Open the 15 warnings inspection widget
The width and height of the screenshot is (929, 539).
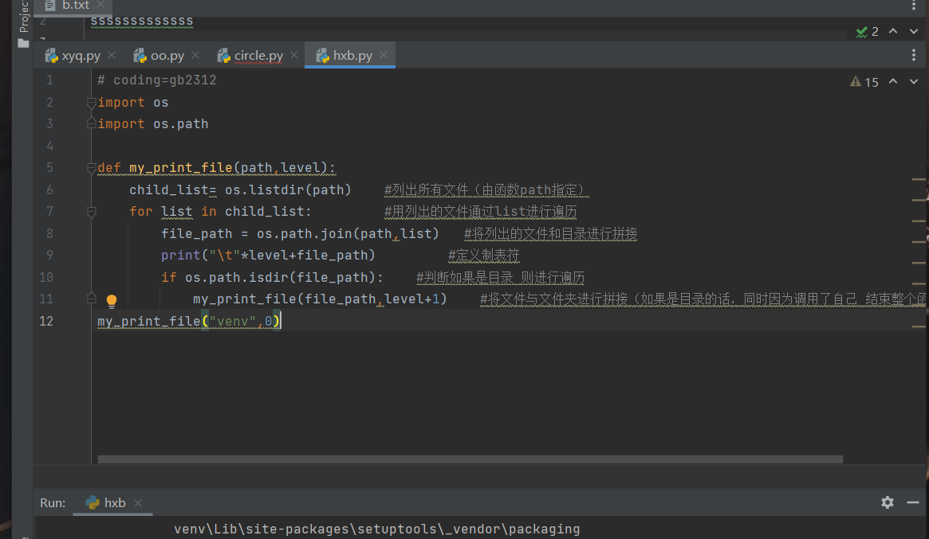[x=864, y=82]
